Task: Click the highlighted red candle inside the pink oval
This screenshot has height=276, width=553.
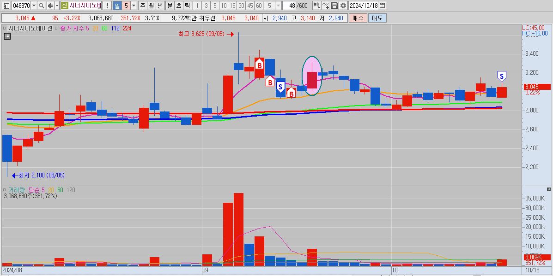Action: (x=312, y=80)
